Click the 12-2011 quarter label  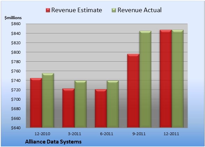tap(171, 134)
